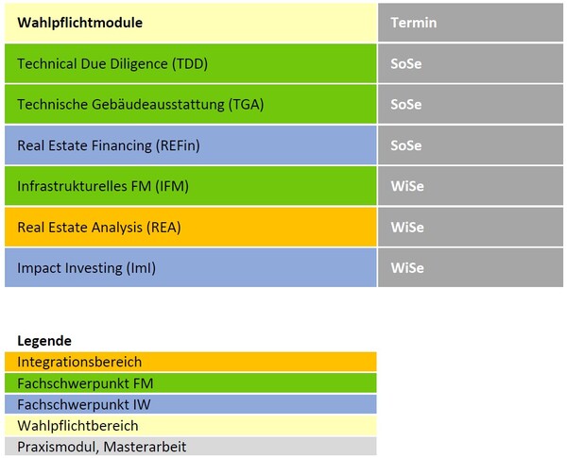Viewport: 567px width, 458px height.
Task: Click the WiSe cell beside Infrastrukturelles FM
Action: click(x=470, y=186)
